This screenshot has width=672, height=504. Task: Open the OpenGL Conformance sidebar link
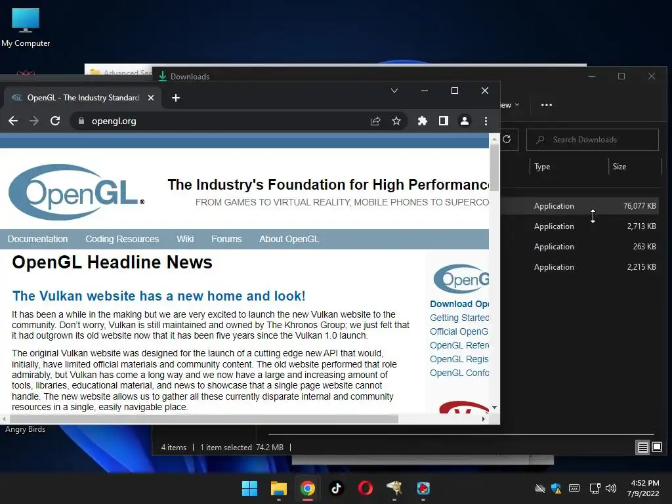(459, 373)
